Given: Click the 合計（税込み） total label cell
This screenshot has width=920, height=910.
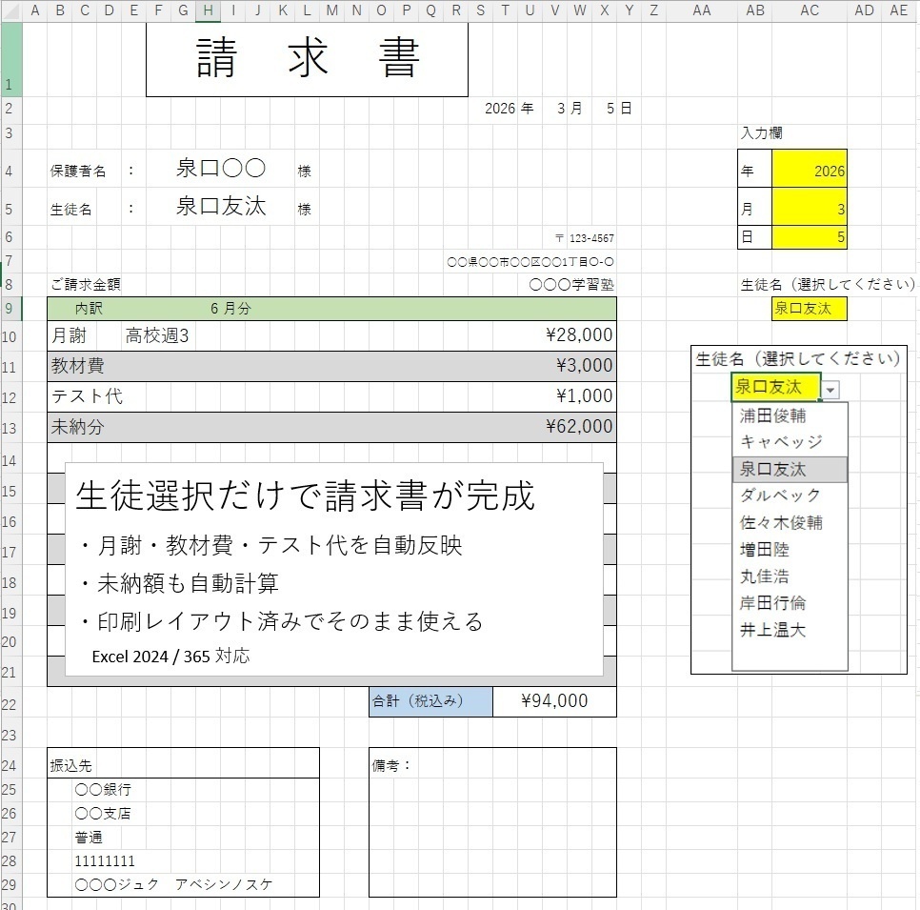Looking at the screenshot, I should (429, 701).
